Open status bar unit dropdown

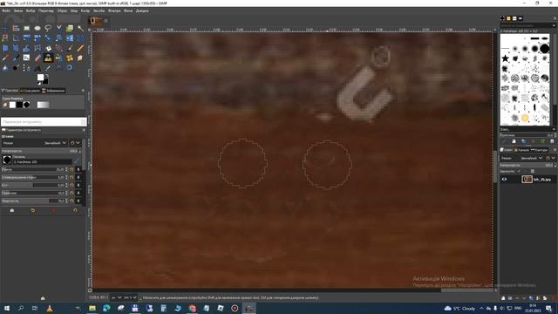point(116,297)
